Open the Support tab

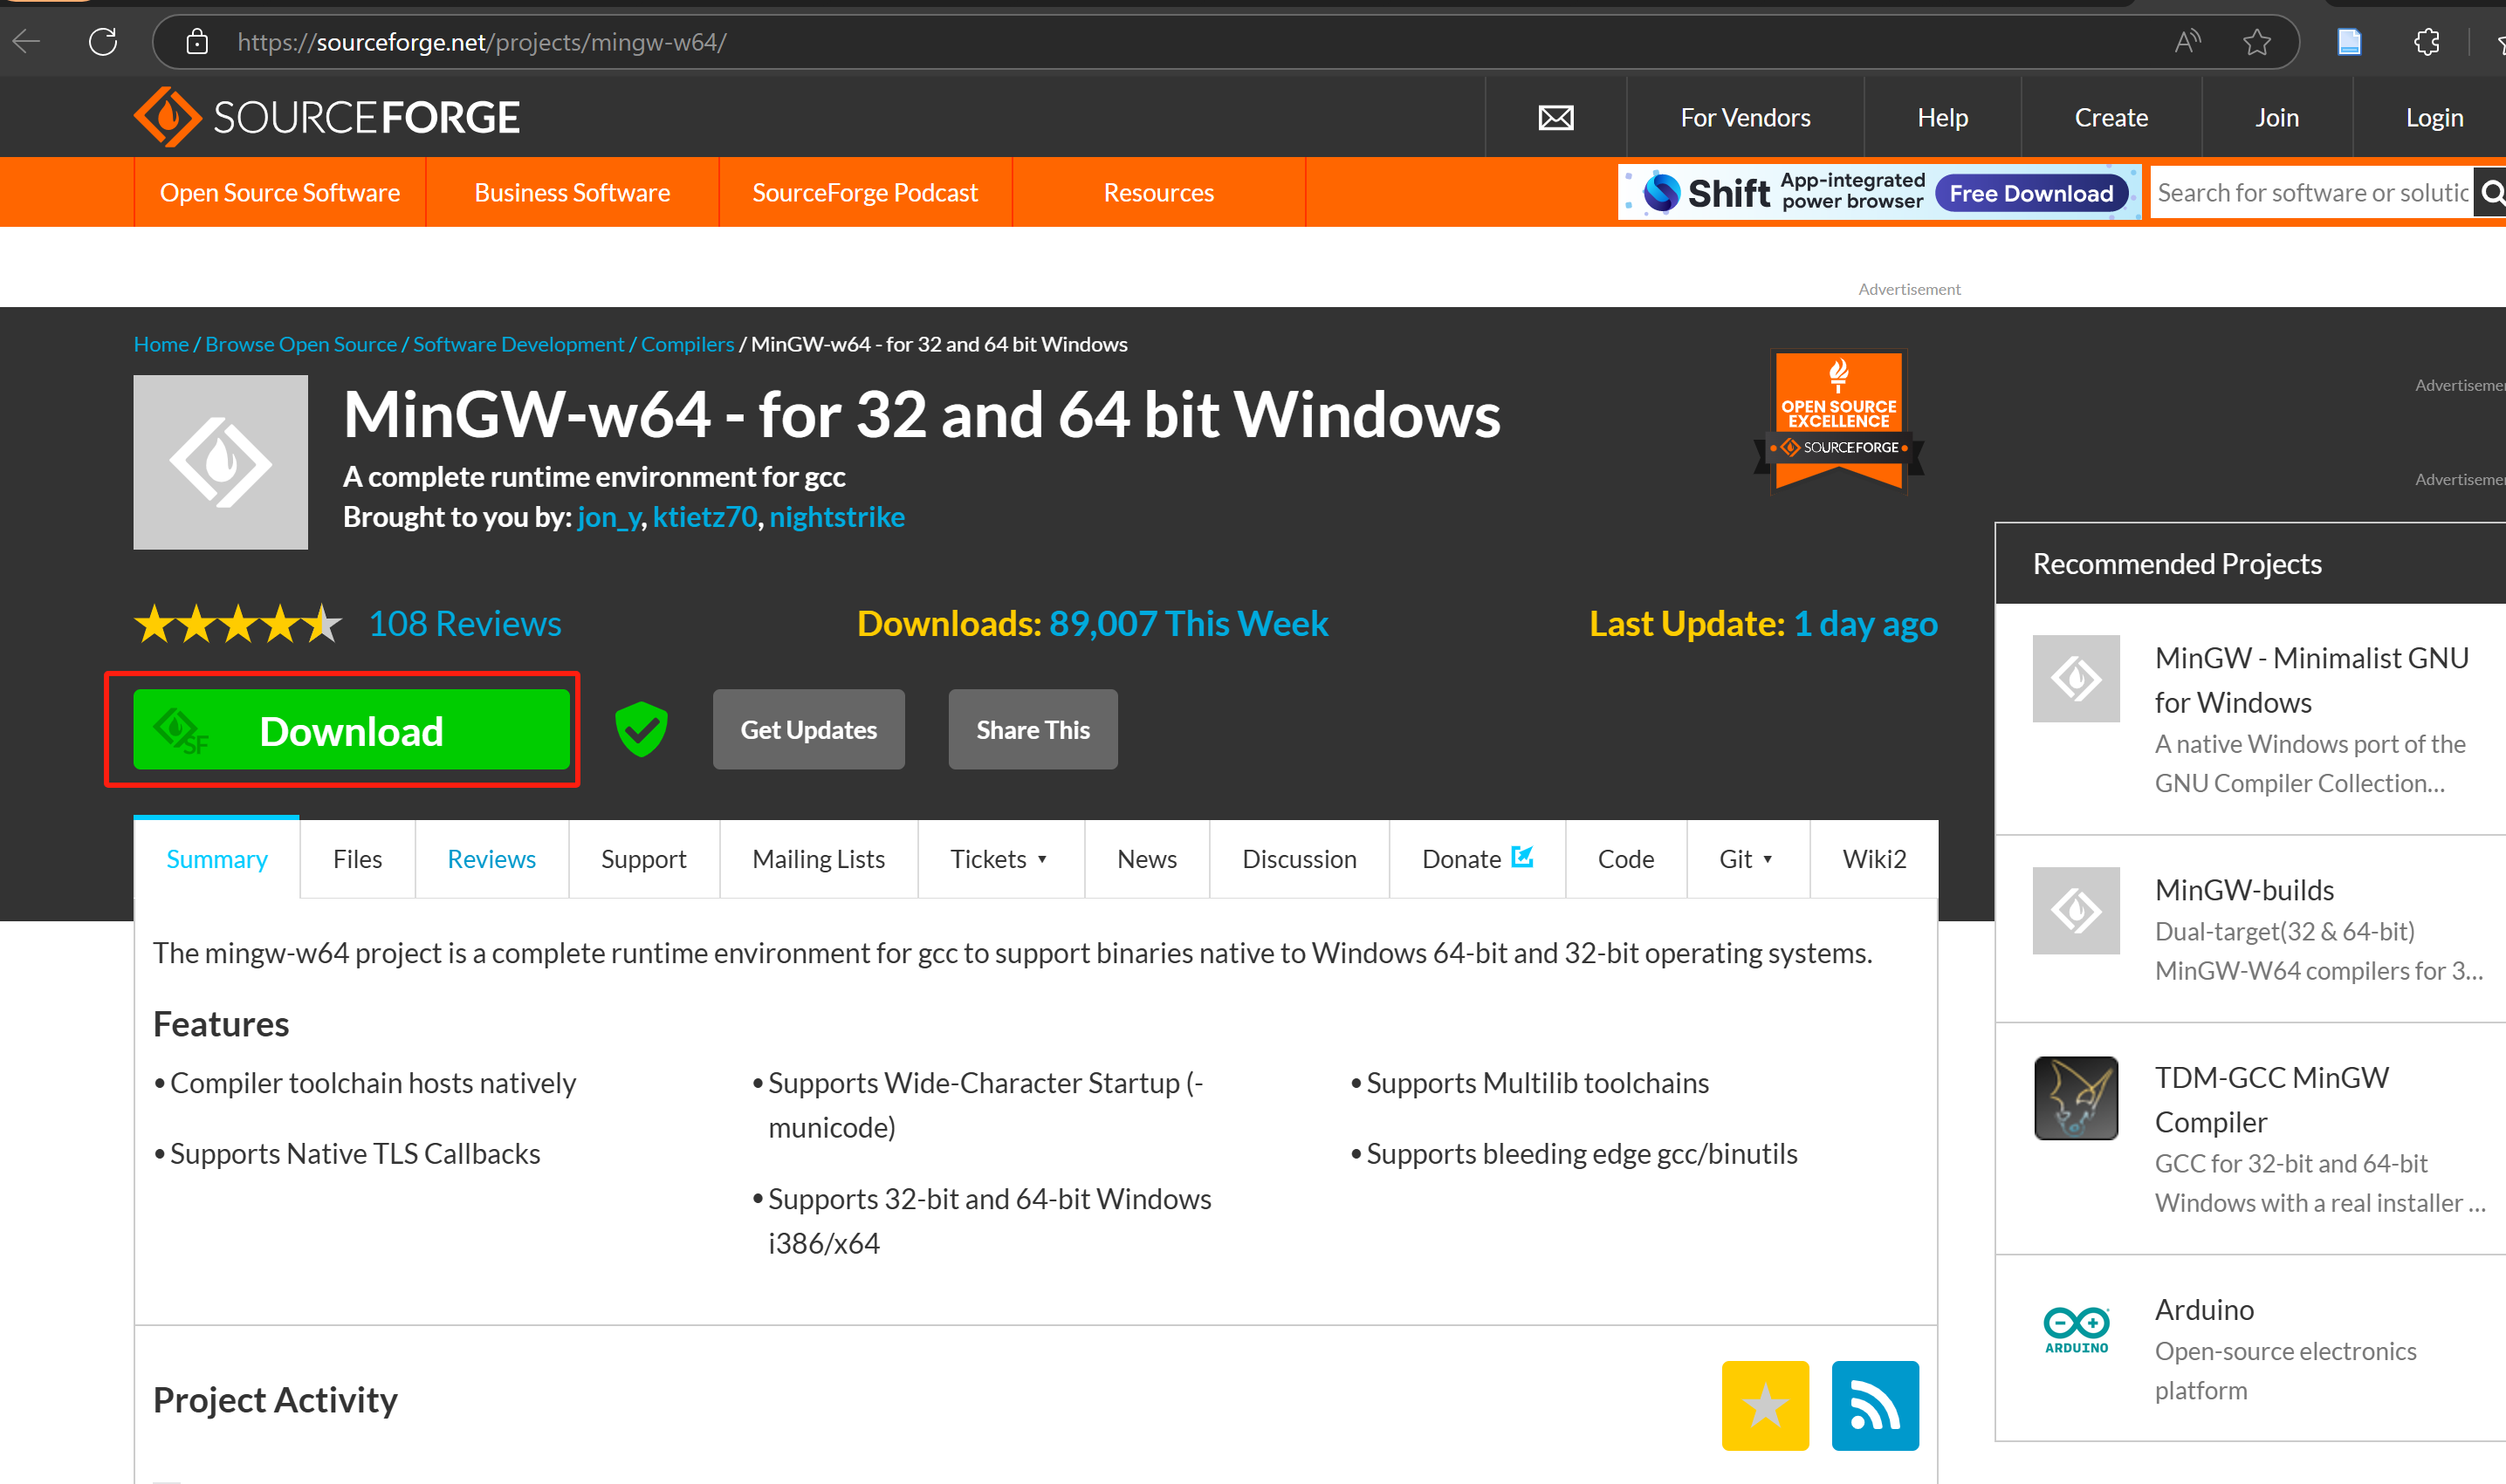643,859
